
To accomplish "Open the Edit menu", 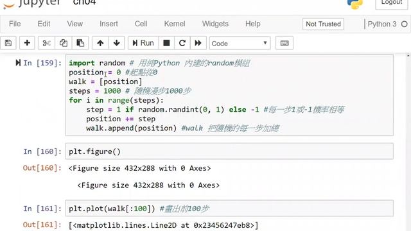I will pyautogui.click(x=44, y=24).
